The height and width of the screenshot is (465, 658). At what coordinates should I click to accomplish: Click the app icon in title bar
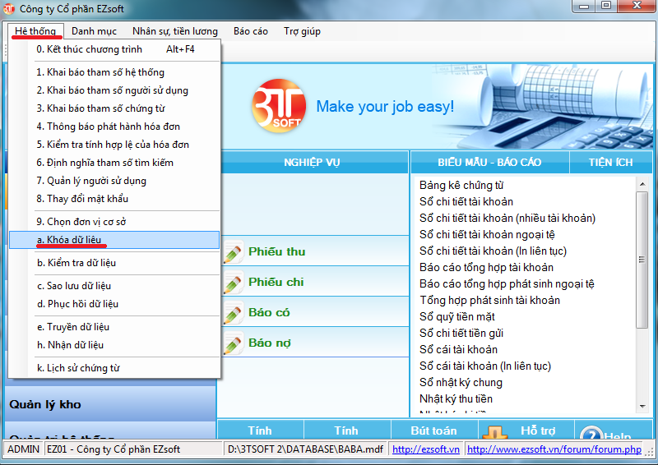pyautogui.click(x=10, y=7)
